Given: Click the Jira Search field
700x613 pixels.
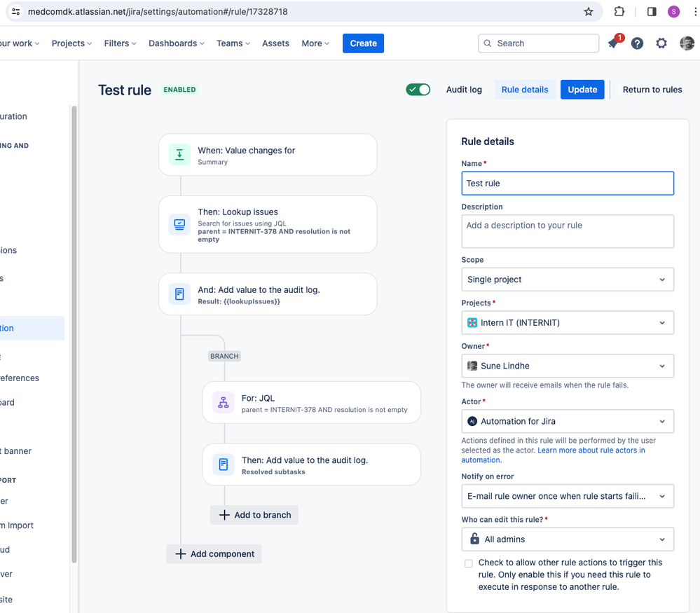Looking at the screenshot, I should tap(538, 43).
